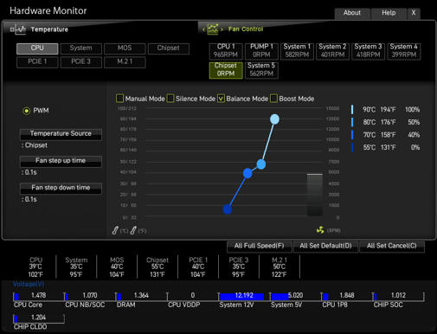Select the System 5 fan at 562RPM
Viewport: 437px width, 334px height.
(x=261, y=70)
